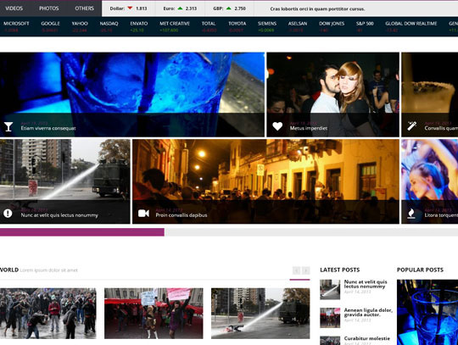Open latest post Aenean ligula dolor
Screen dimensions: 458x345
pyautogui.click(x=368, y=312)
